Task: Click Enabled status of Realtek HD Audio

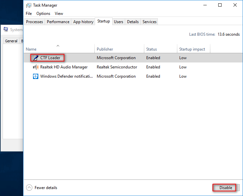Action: (153, 67)
